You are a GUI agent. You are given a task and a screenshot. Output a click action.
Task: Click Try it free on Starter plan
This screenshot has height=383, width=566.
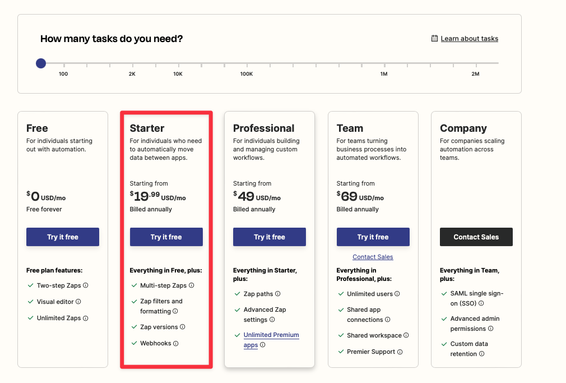point(166,237)
